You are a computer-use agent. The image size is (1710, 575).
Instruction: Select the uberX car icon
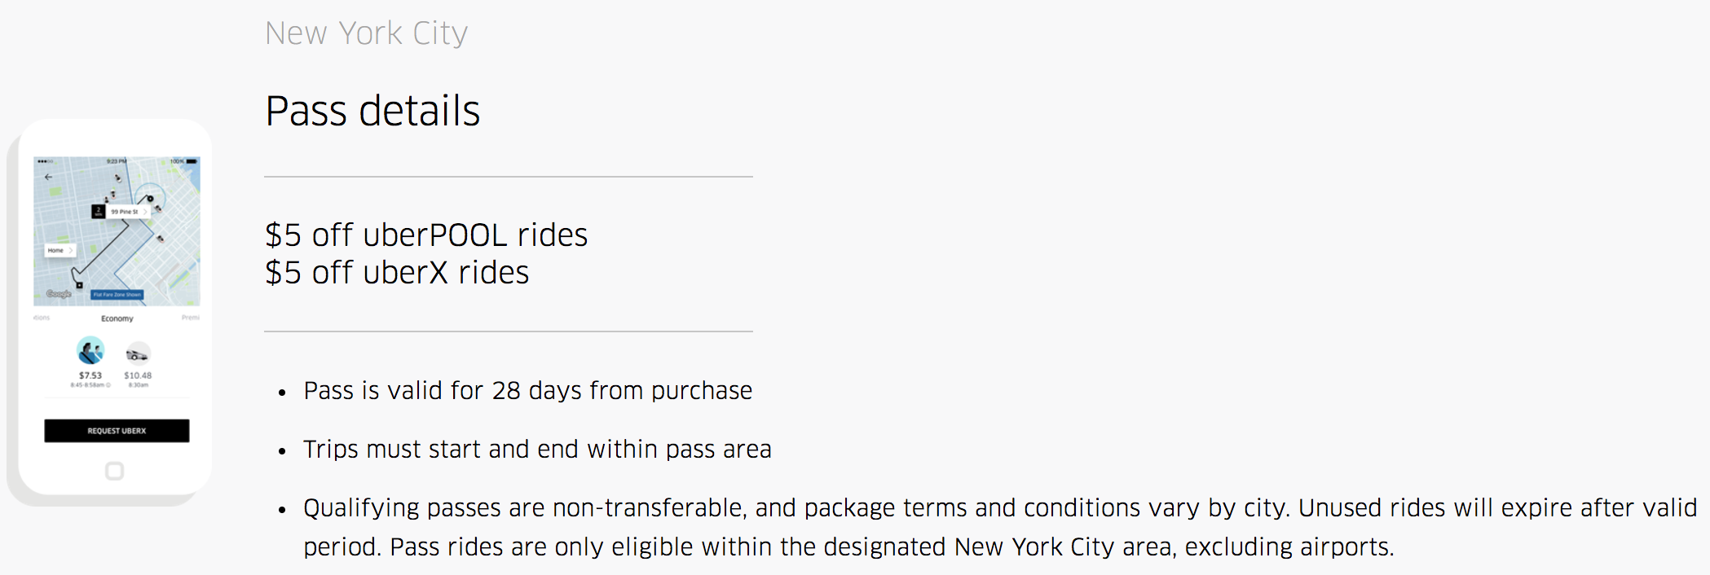tap(138, 353)
